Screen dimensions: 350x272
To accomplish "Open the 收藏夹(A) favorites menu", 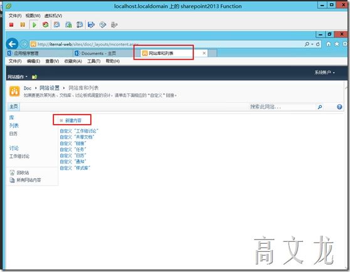I will click(73, 61).
